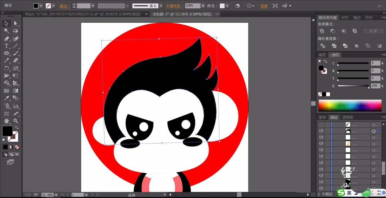Click the 不透明度 link
The image size is (386, 198).
pos(174,6)
